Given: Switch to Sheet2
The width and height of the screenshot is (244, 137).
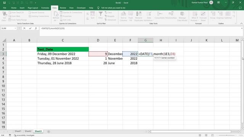Looking at the screenshot, I should [x=28, y=131].
